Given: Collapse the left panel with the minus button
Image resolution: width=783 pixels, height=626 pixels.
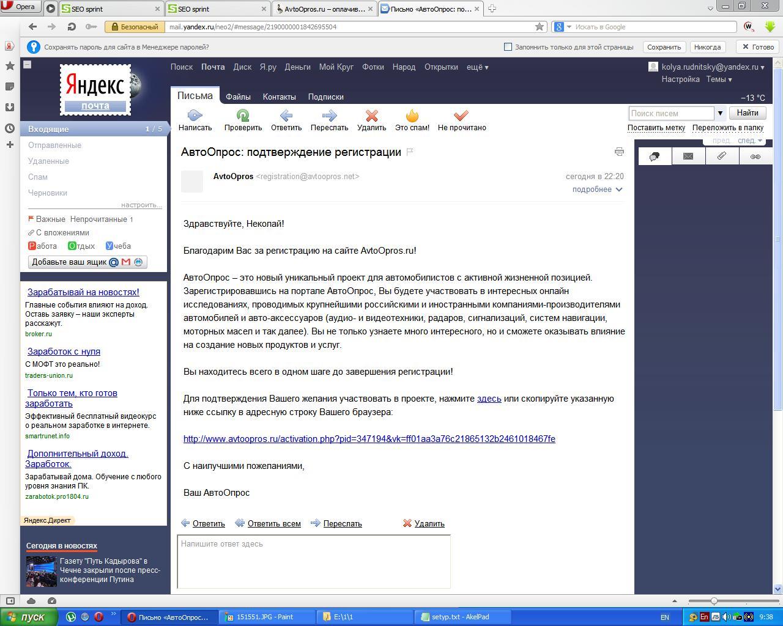Looking at the screenshot, I should click(x=27, y=64).
